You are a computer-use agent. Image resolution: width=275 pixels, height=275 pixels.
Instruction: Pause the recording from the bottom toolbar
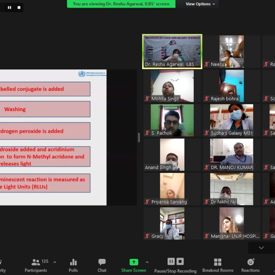click(x=171, y=261)
